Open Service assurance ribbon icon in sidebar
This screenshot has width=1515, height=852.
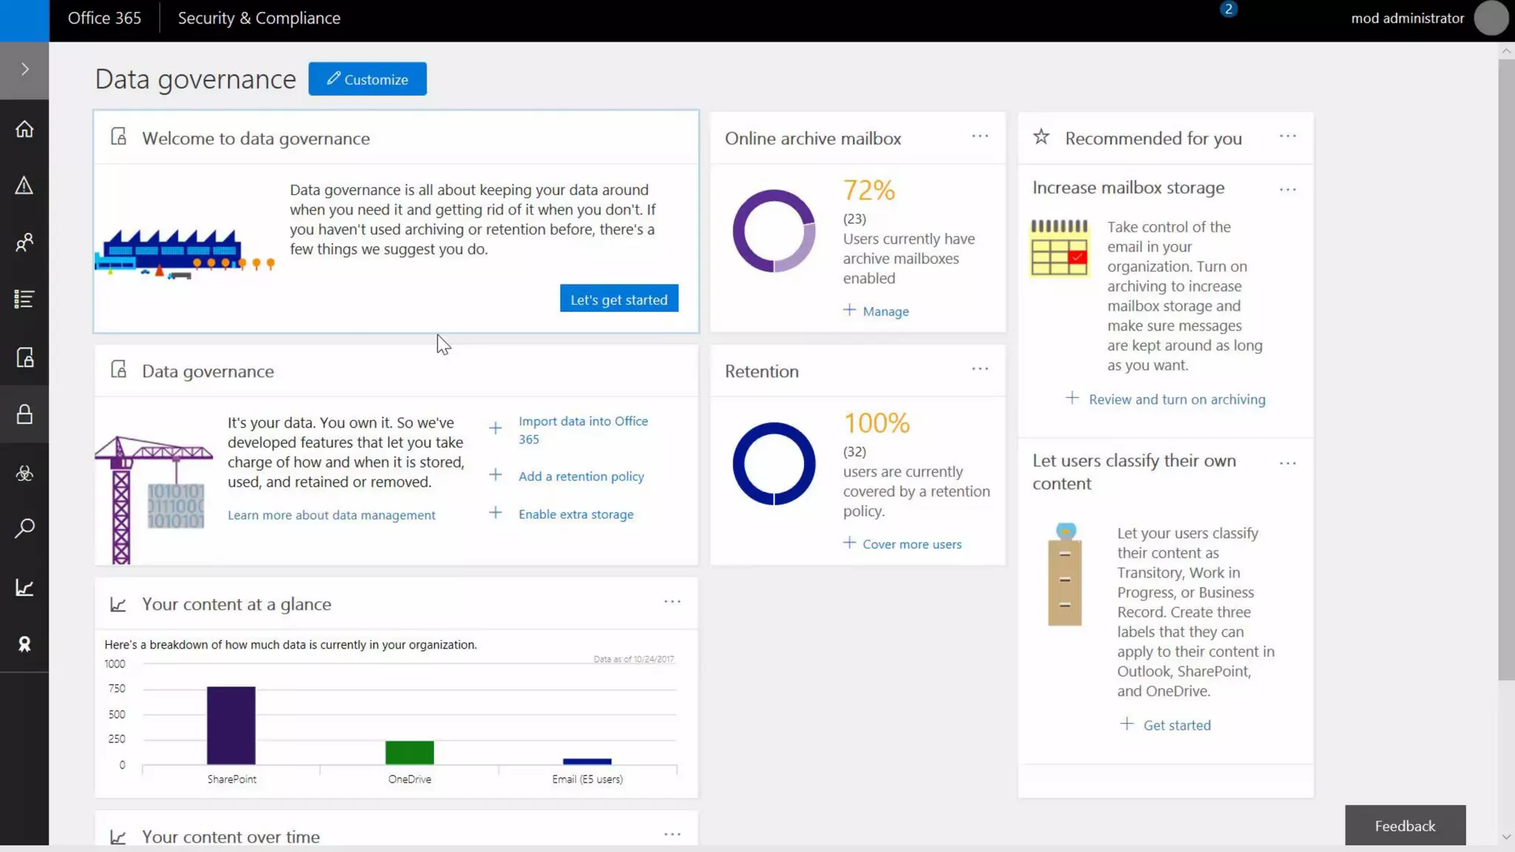(x=24, y=644)
